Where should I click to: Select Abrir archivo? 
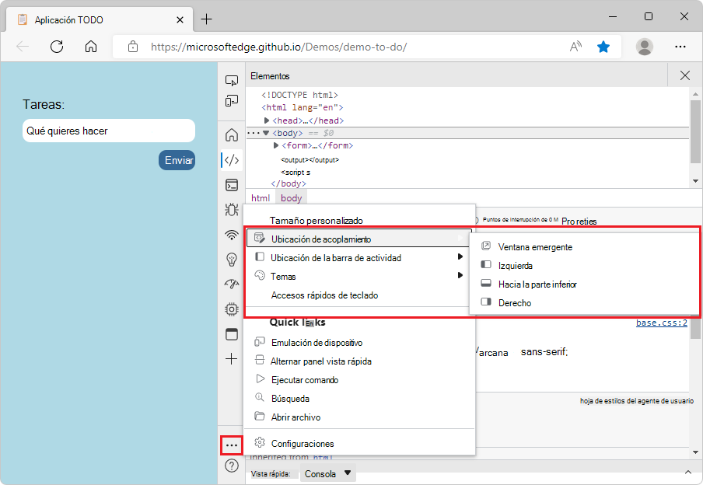coord(358,417)
